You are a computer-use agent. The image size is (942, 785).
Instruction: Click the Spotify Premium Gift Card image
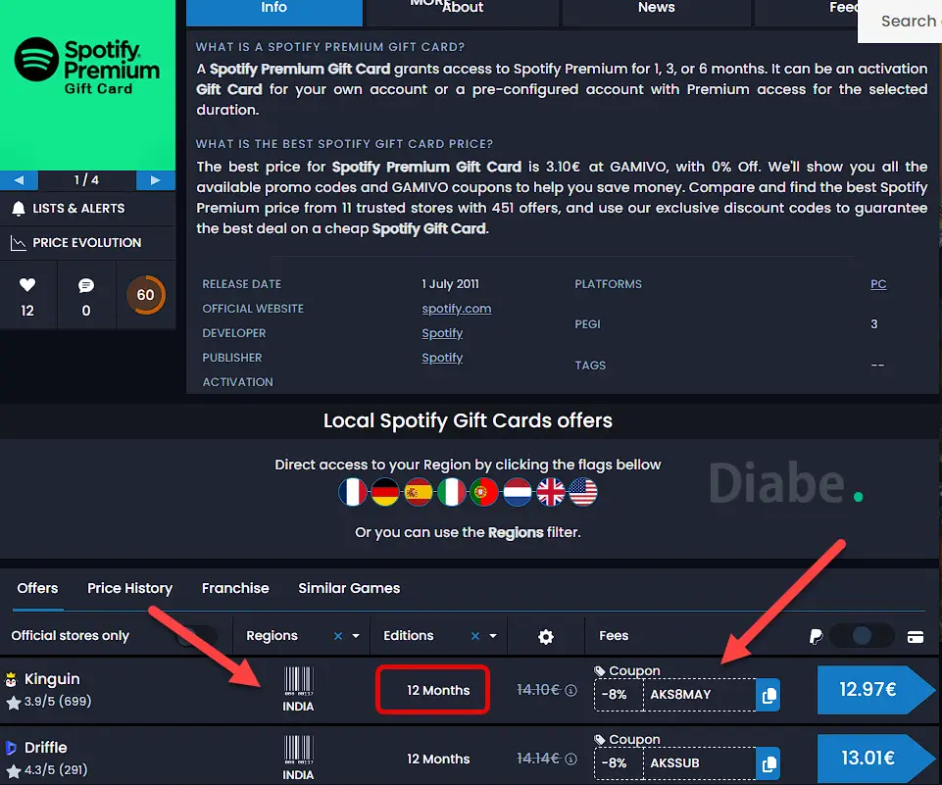(x=87, y=83)
